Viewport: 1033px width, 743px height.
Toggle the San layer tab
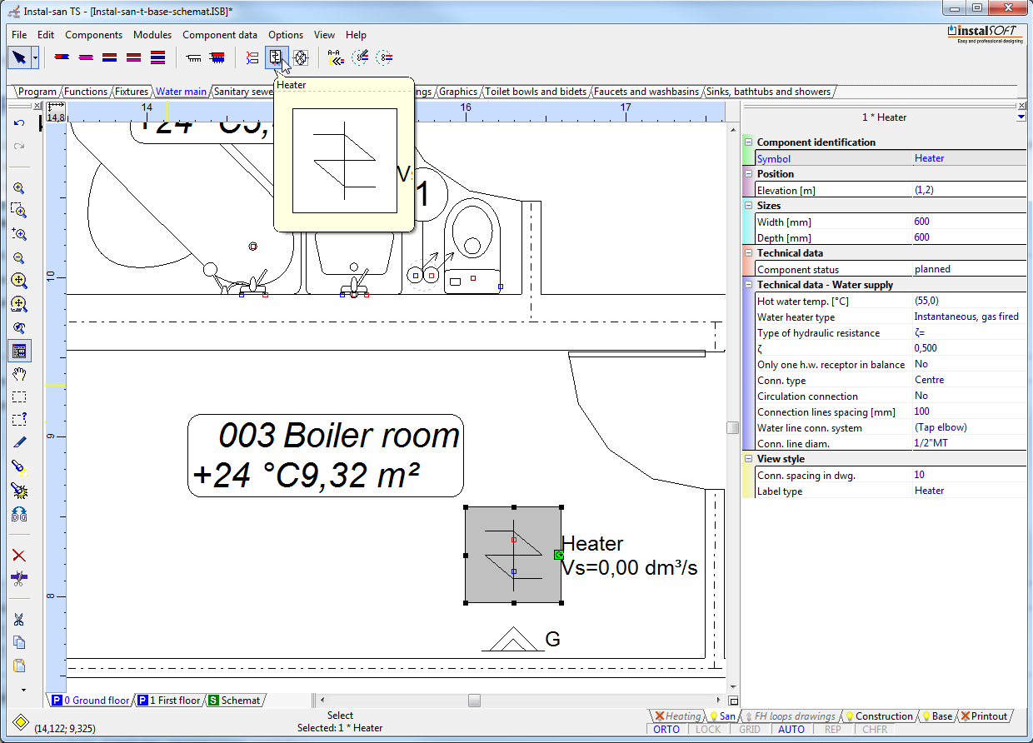pos(722,716)
